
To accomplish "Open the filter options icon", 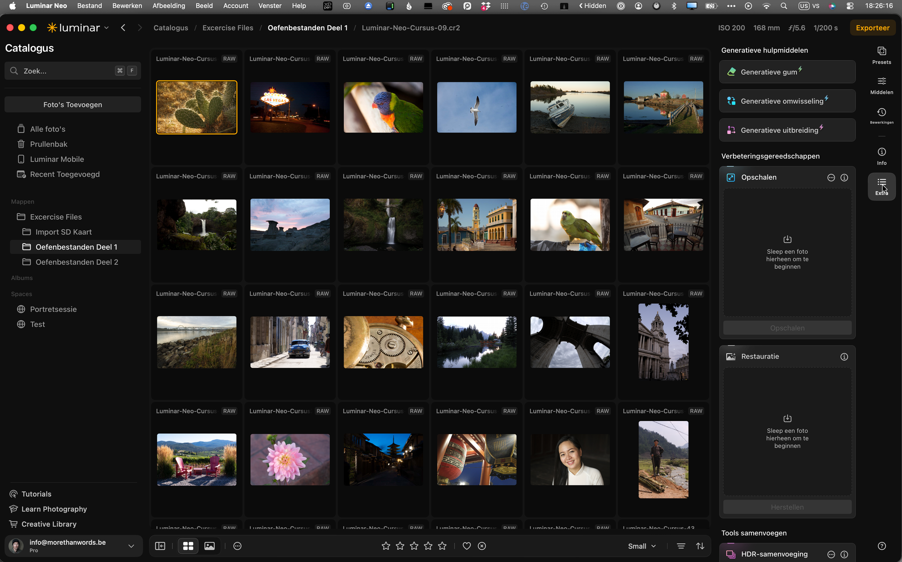I will tap(681, 546).
